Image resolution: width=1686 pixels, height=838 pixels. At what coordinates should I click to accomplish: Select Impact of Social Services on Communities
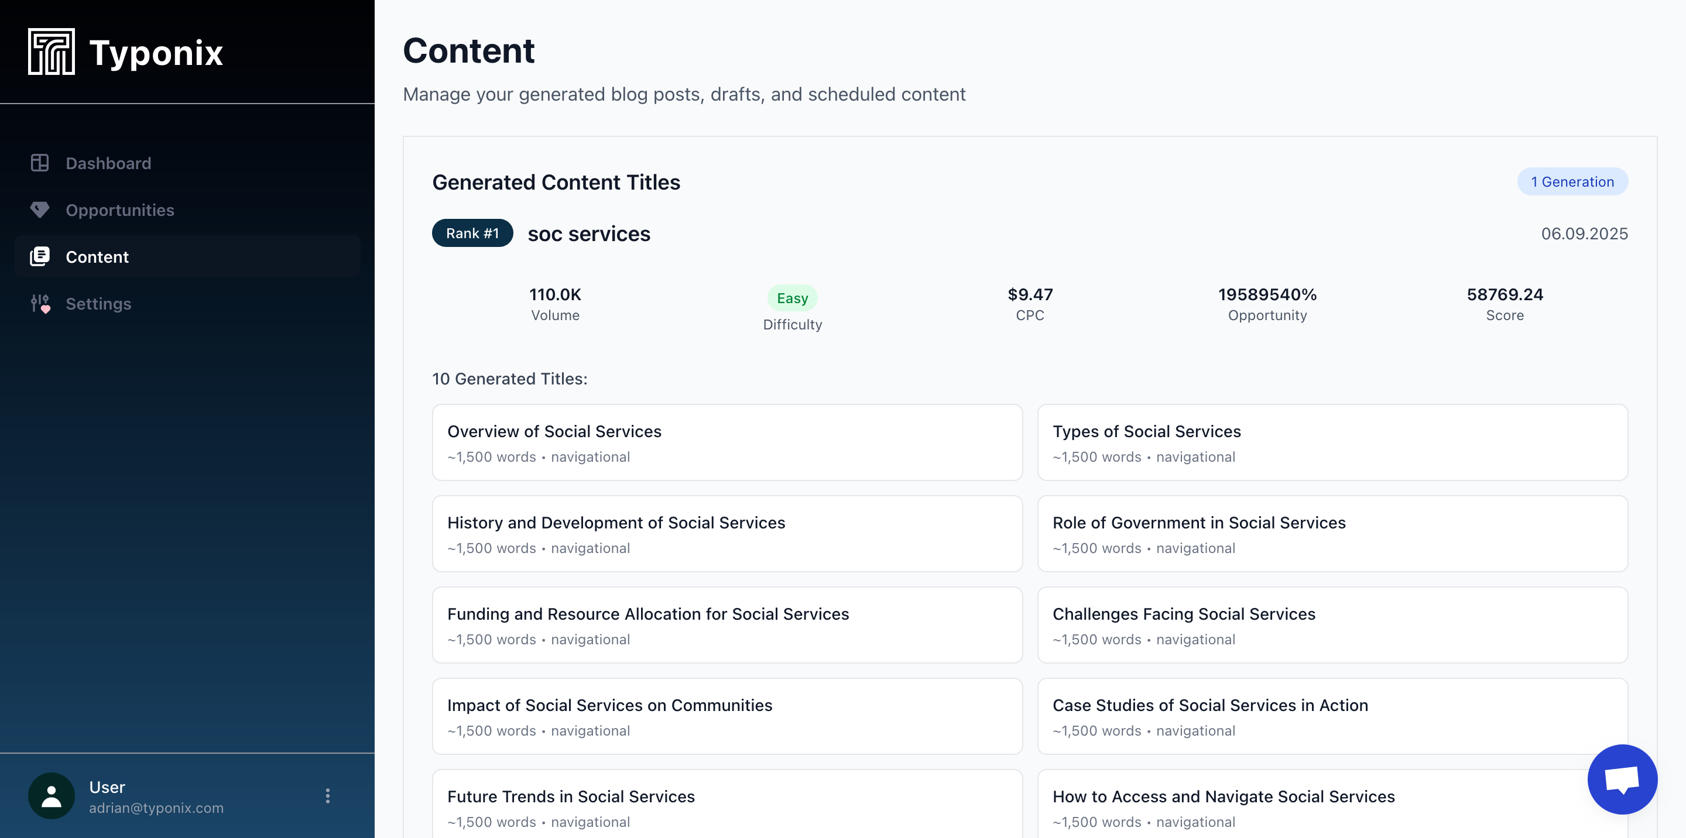click(727, 716)
